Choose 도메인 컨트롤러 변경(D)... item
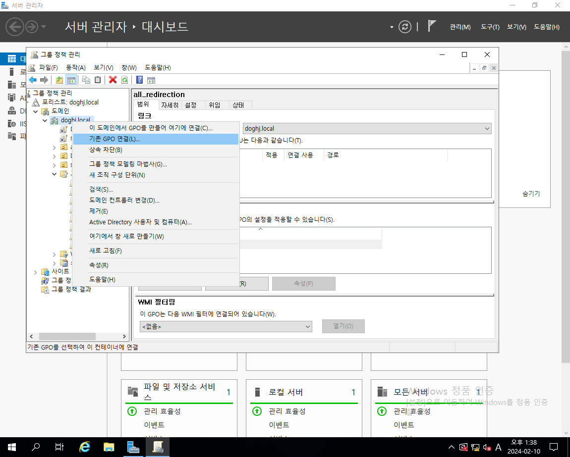570x457 pixels. coord(156,201)
